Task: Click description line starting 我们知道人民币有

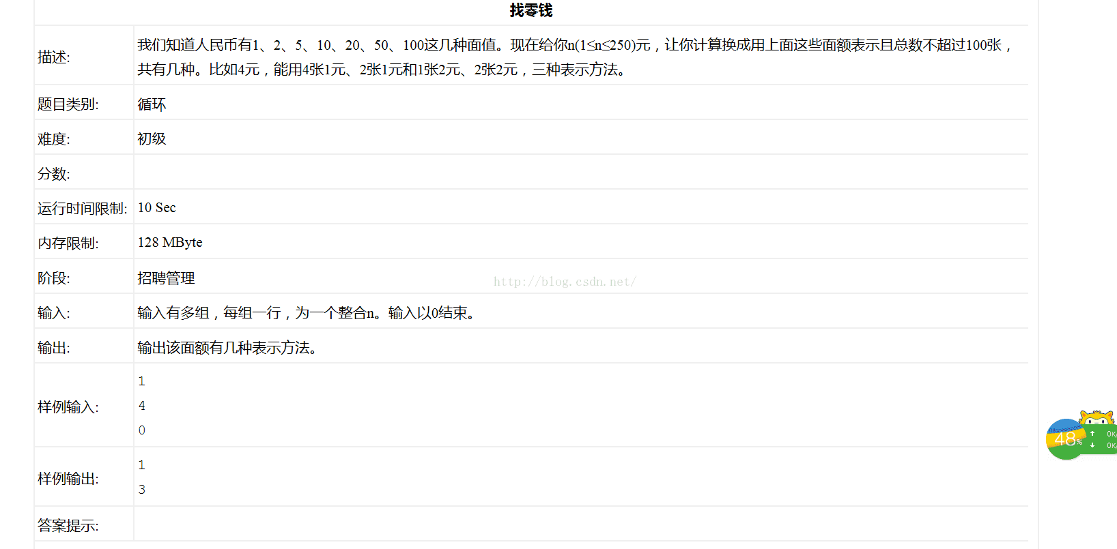Action: click(576, 45)
